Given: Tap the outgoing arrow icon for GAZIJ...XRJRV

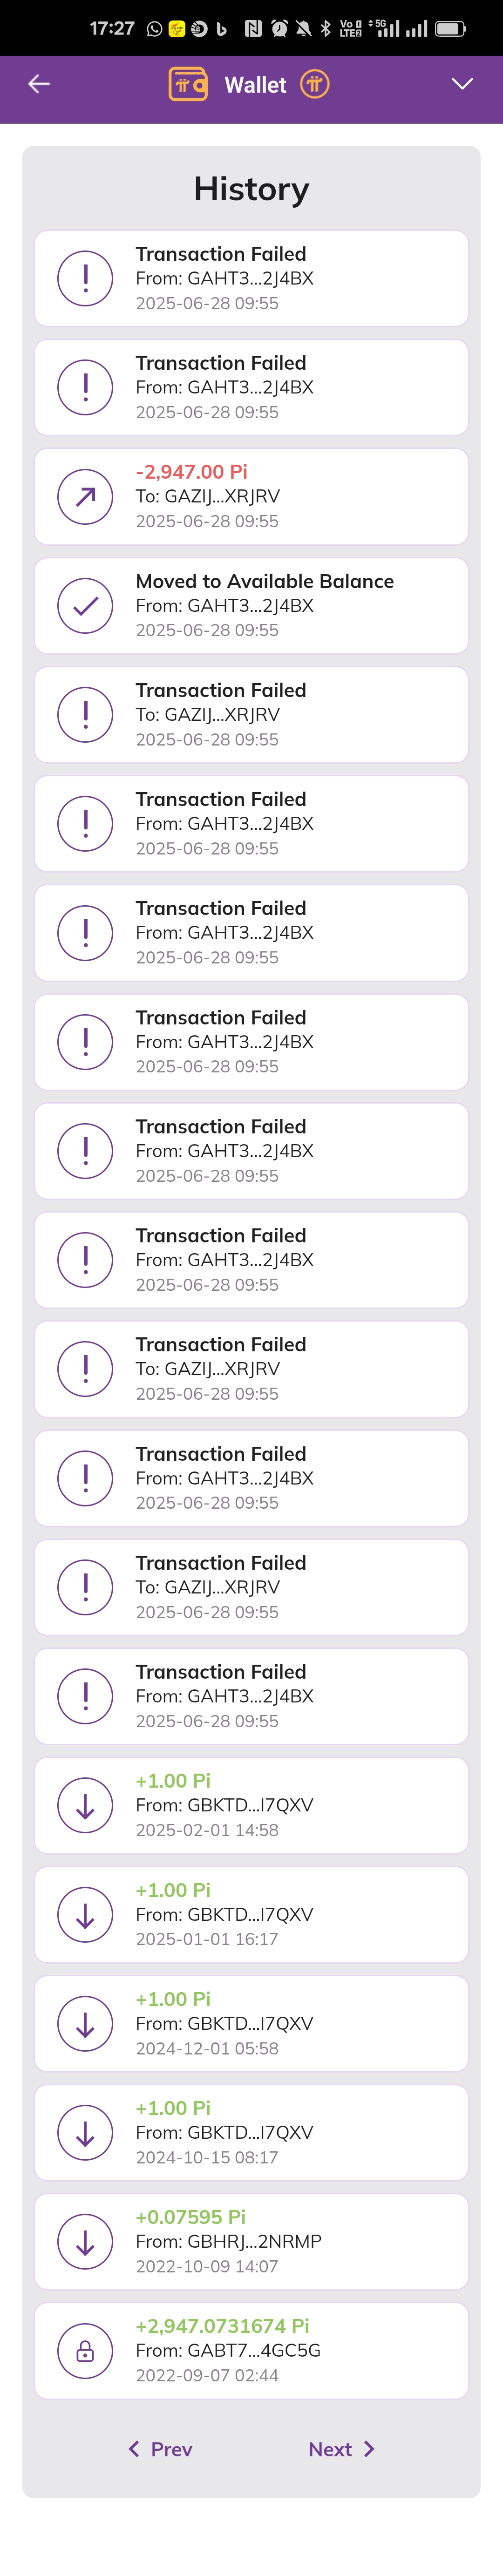Looking at the screenshot, I should click(x=85, y=496).
